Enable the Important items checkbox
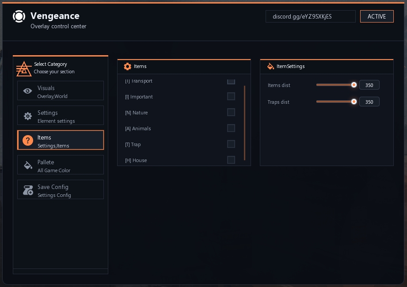The width and height of the screenshot is (407, 287). pos(231,96)
